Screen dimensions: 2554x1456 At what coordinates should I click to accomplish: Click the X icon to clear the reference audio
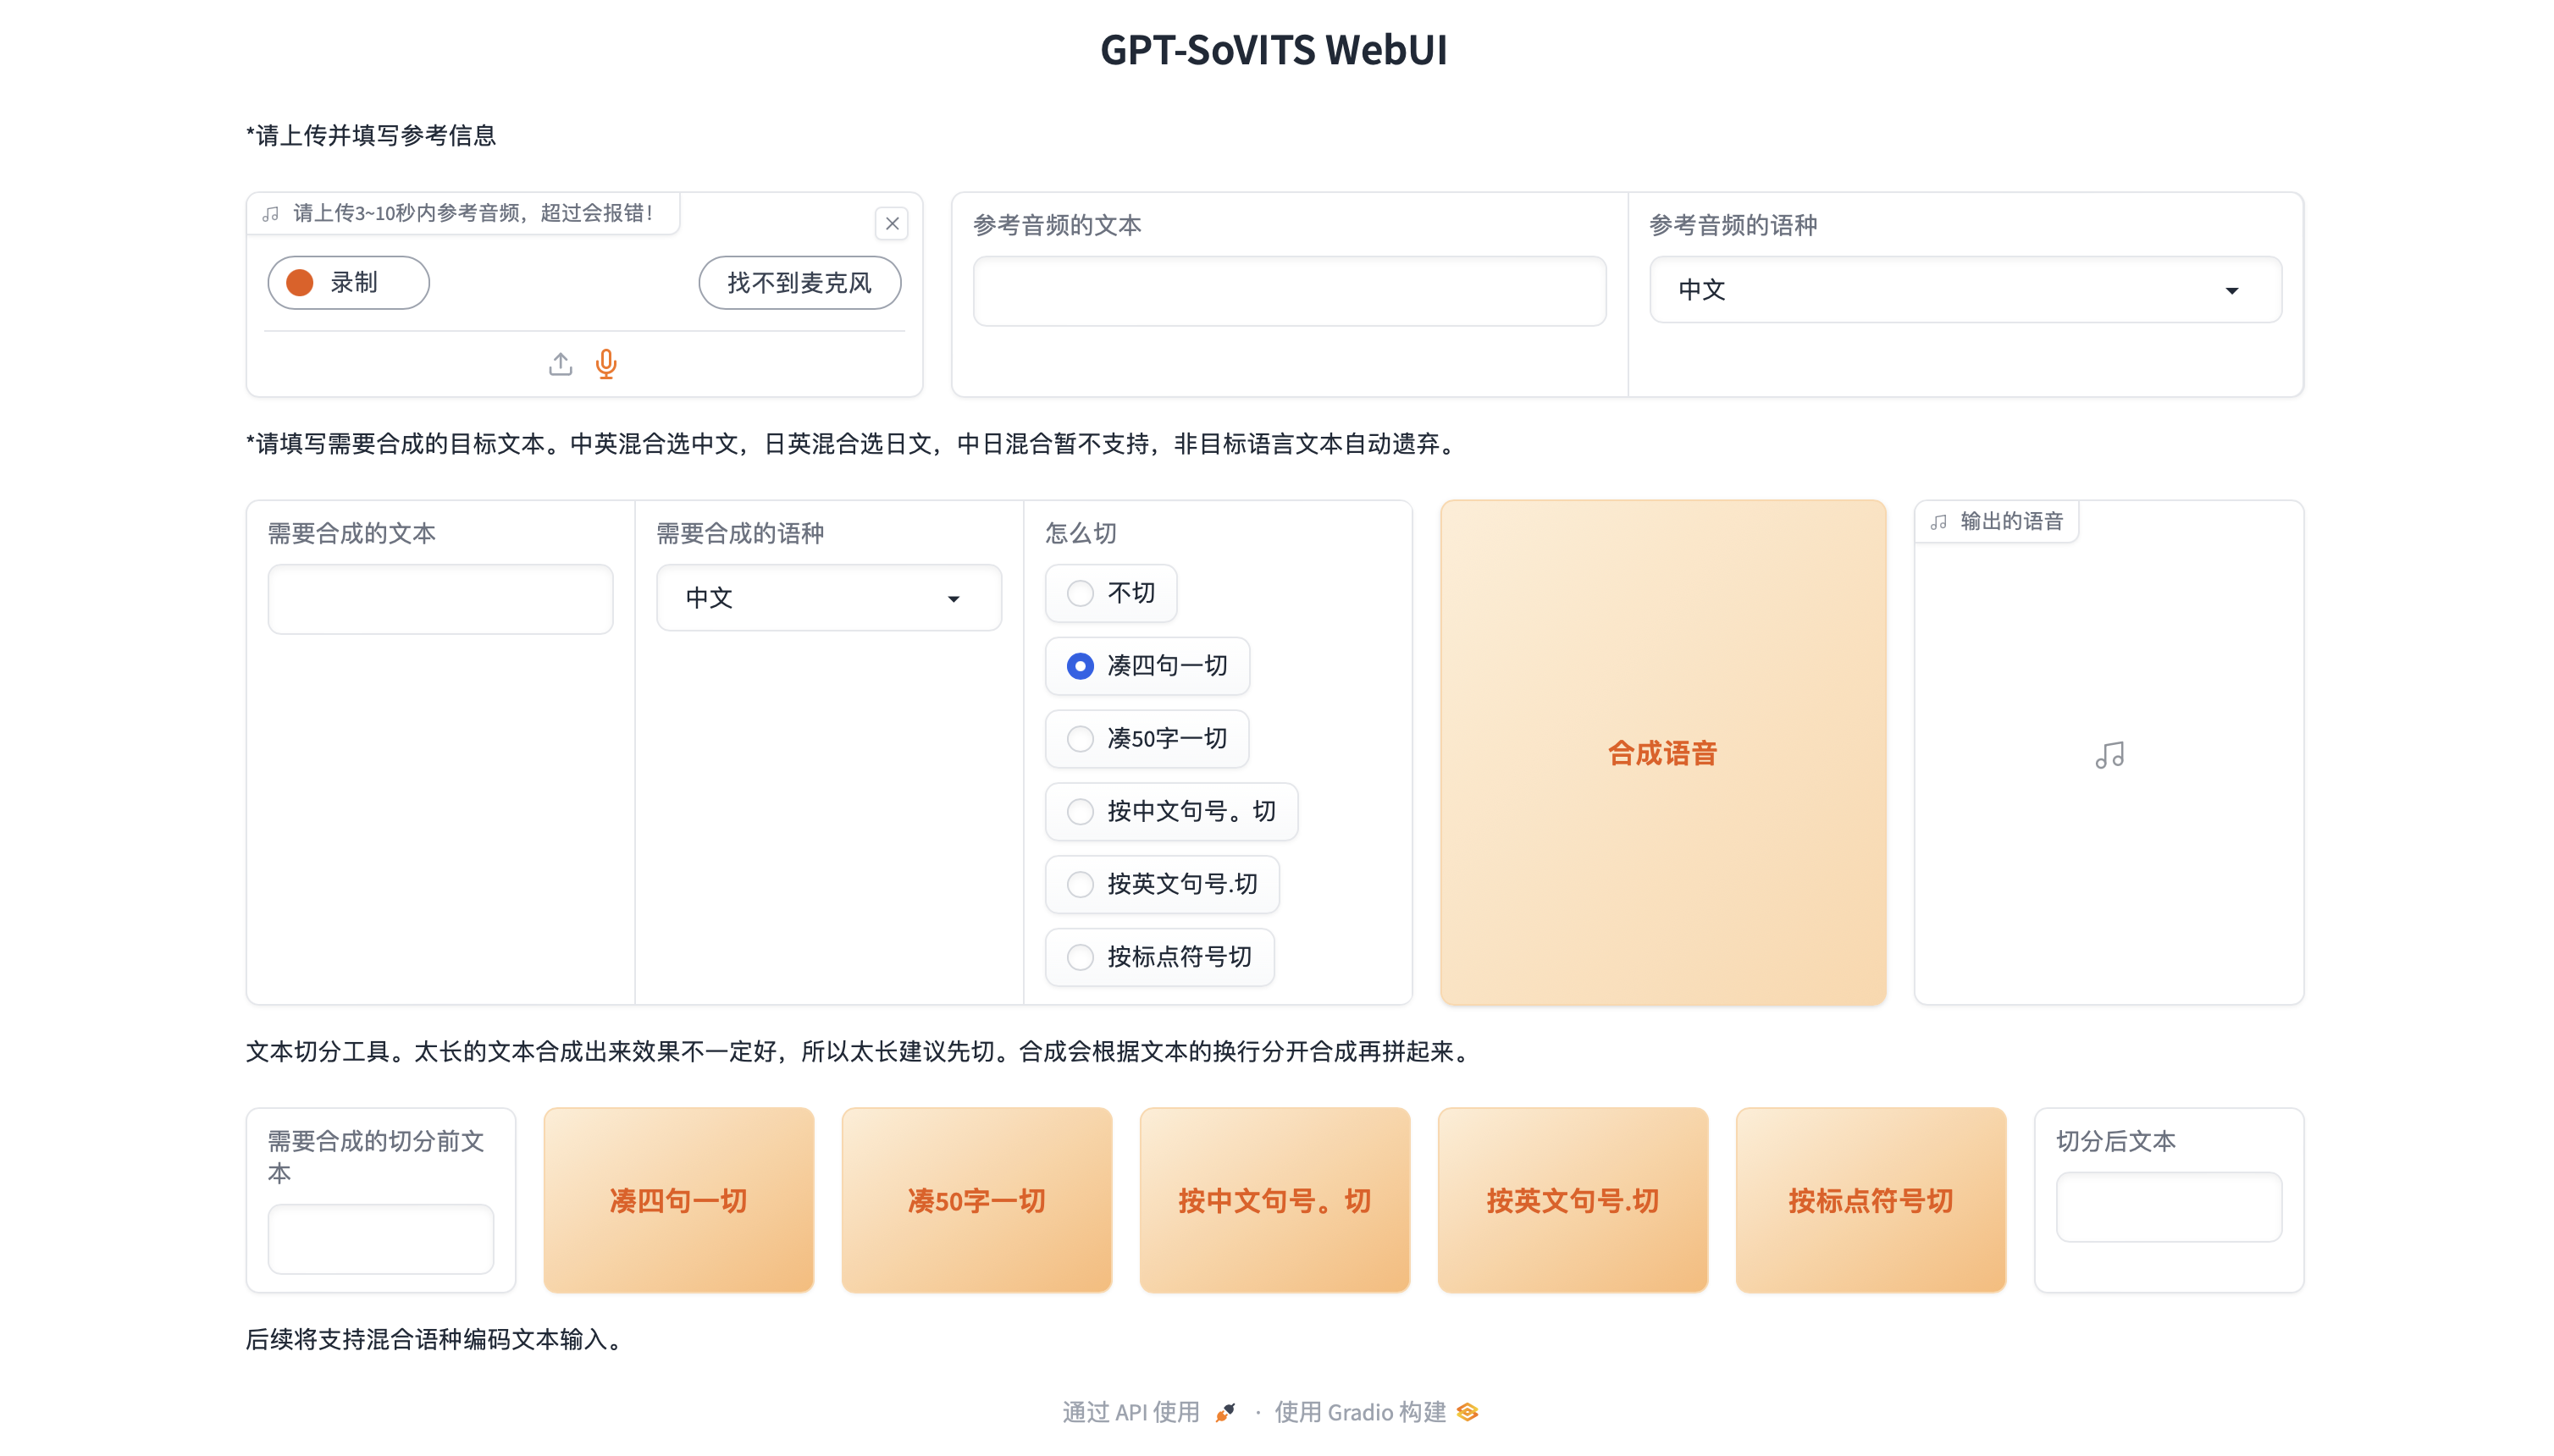coord(892,223)
